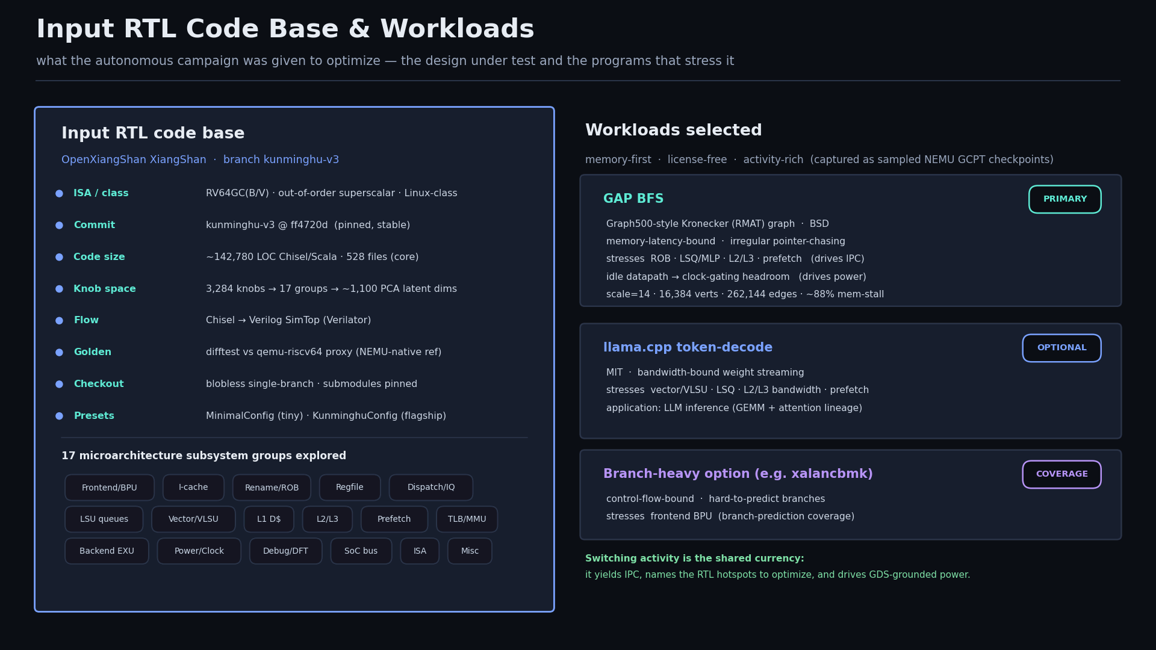Click the Prefetch chip

[x=394, y=519]
